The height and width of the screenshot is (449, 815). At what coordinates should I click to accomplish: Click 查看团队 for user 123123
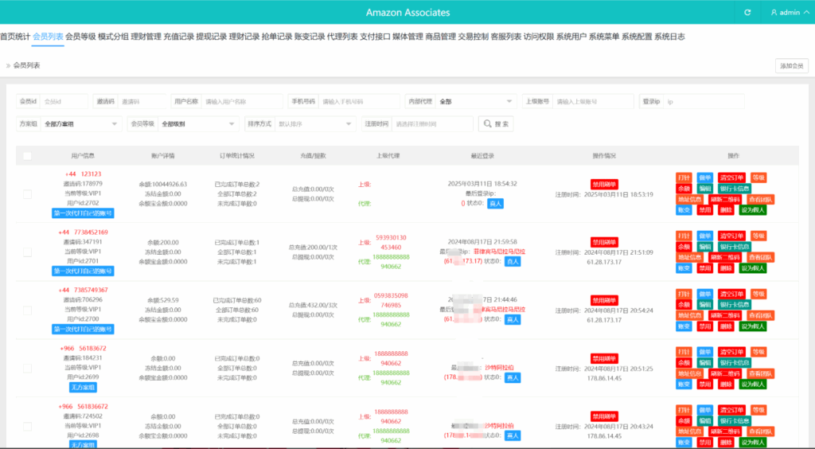[760, 199]
